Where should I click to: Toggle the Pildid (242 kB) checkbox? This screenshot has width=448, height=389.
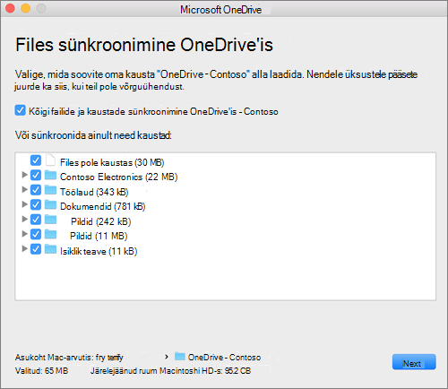tap(36, 220)
